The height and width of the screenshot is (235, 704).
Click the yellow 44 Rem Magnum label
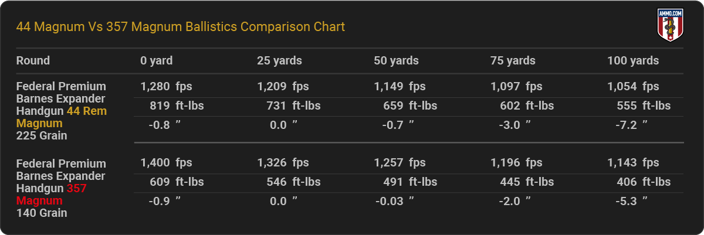pos(61,117)
